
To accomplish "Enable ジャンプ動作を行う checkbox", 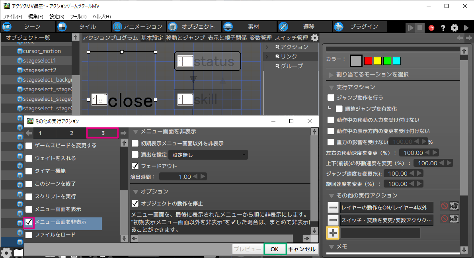I will point(331,98).
